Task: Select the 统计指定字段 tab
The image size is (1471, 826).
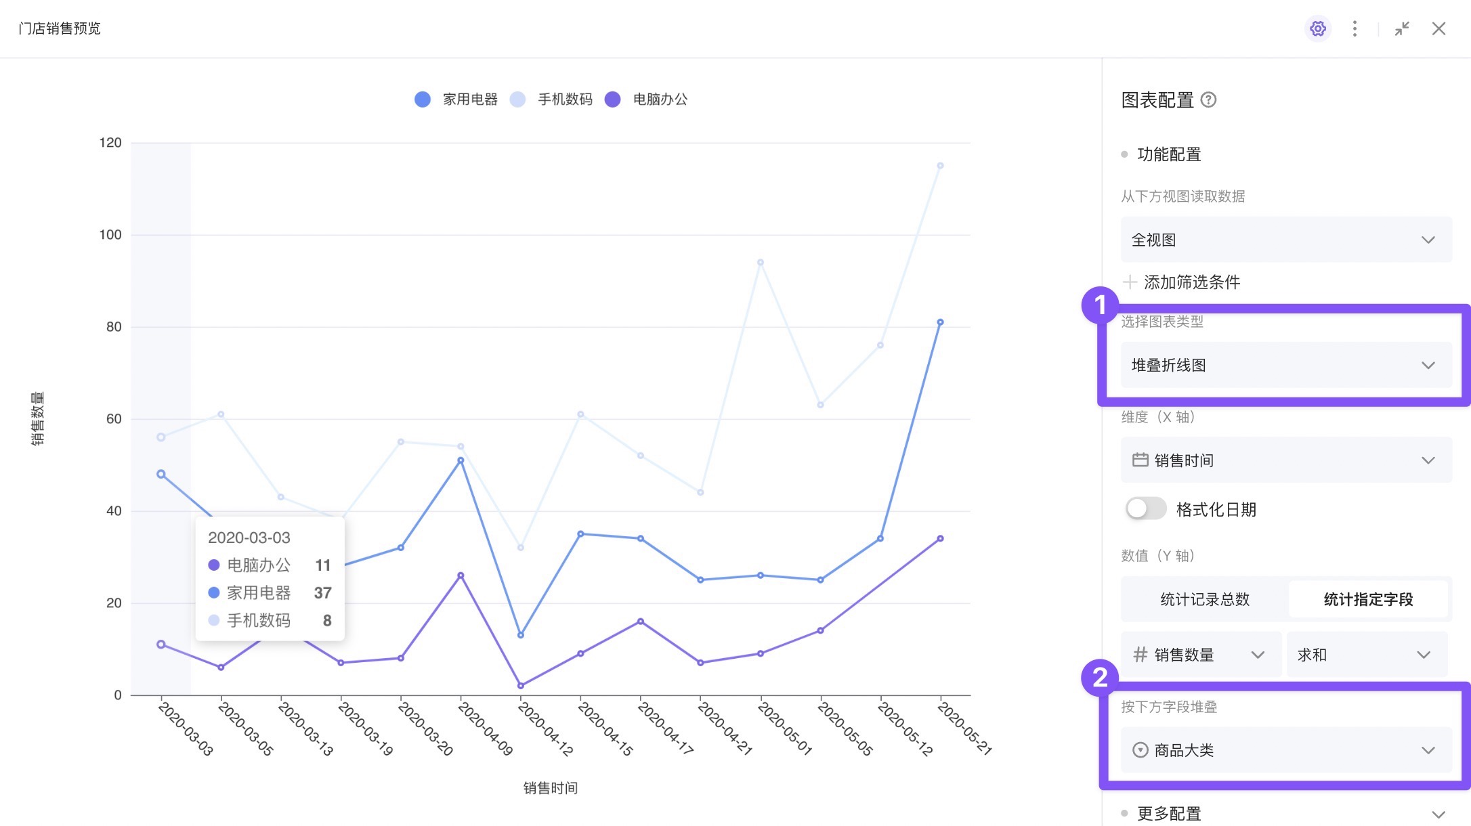Action: (x=1367, y=599)
